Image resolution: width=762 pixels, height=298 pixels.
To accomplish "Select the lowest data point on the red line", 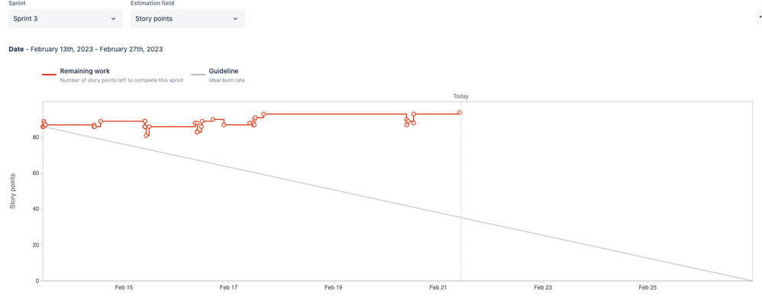I will point(147,136).
